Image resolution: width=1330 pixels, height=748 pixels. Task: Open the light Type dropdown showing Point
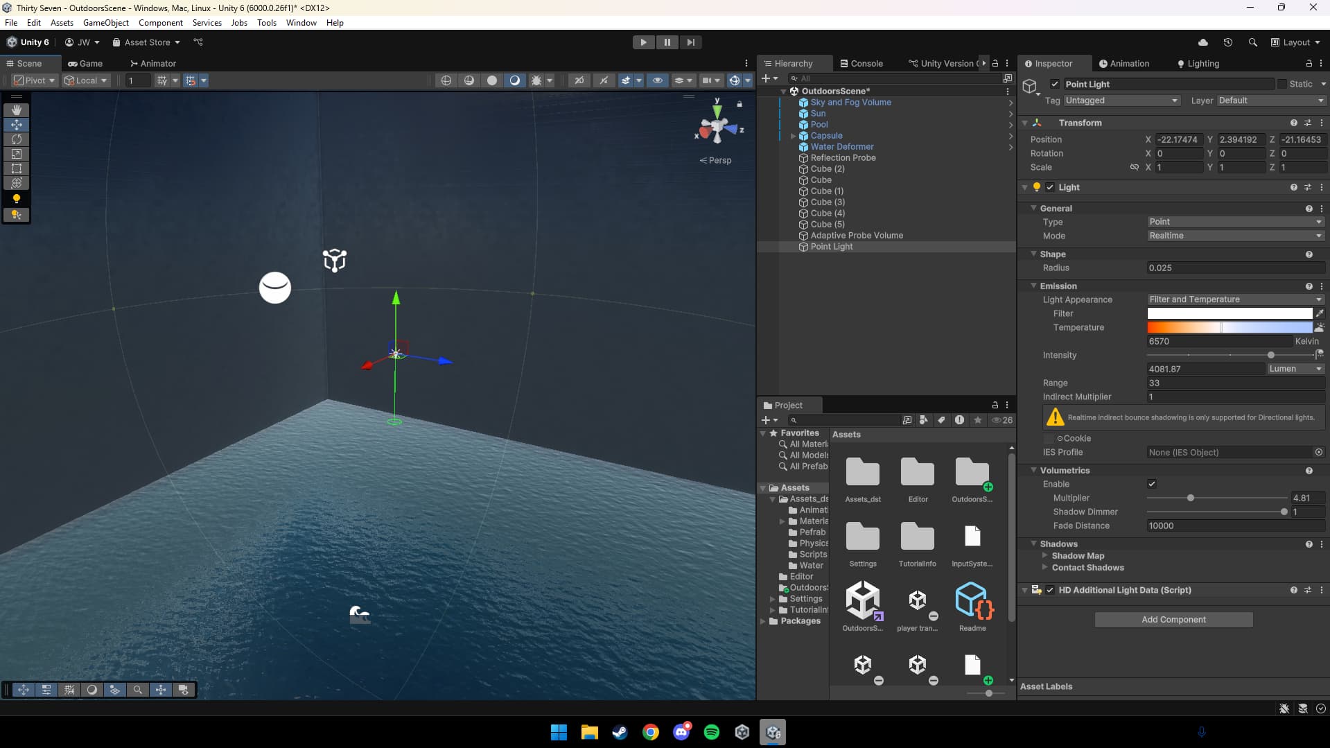(1234, 221)
